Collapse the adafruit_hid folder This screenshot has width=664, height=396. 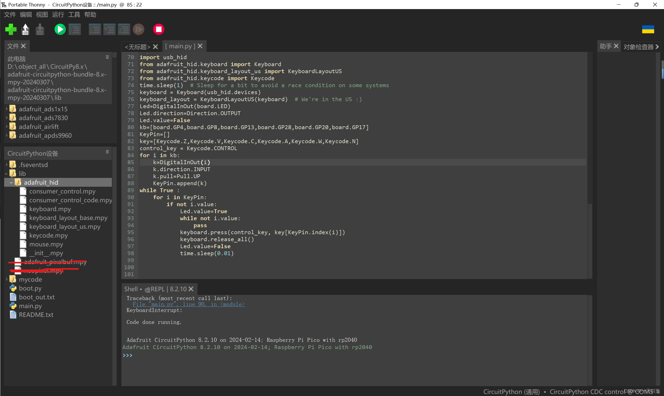(x=11, y=183)
